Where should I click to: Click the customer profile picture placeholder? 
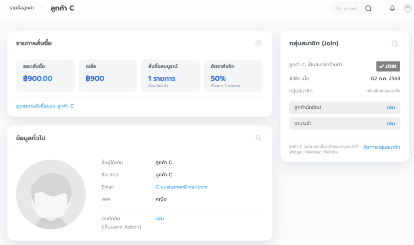coord(51,194)
